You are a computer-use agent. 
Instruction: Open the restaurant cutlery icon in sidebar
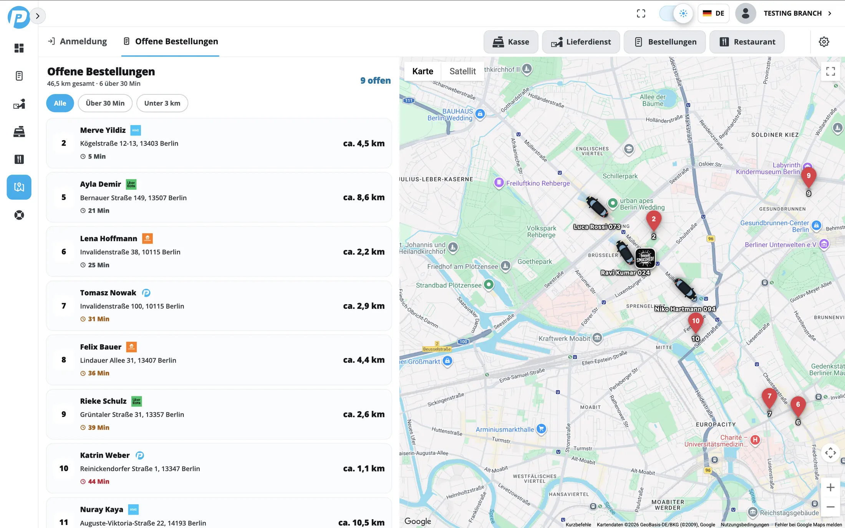tap(19, 159)
